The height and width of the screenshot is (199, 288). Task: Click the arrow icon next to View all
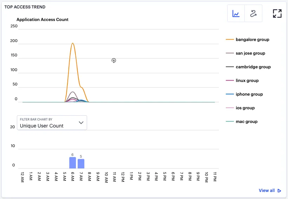tap(279, 191)
